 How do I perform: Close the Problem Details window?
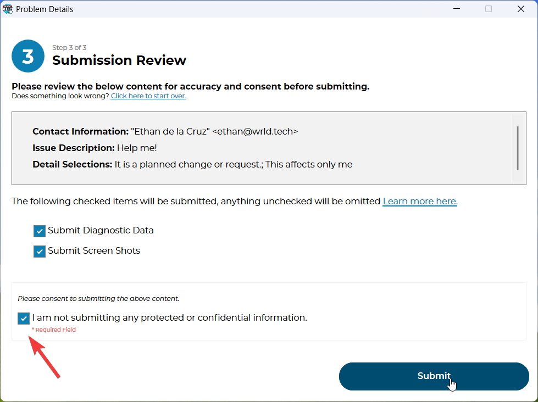point(520,9)
